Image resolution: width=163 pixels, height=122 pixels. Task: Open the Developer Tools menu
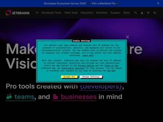51,13
